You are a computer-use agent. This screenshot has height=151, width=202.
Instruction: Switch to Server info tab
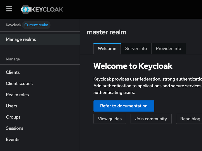click(x=136, y=49)
